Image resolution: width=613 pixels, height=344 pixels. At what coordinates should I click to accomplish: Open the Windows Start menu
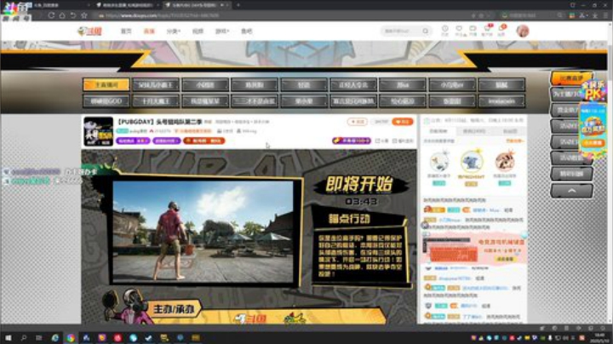(x=8, y=337)
